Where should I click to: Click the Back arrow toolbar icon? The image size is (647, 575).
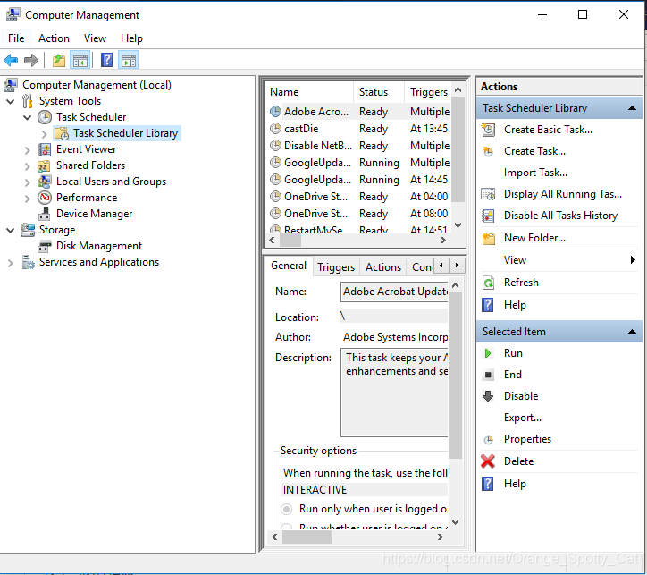pyautogui.click(x=11, y=61)
